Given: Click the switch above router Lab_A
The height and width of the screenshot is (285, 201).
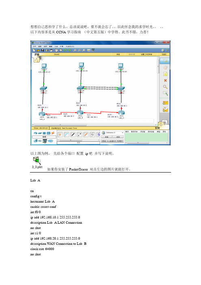Looking at the screenshot, I should 43,89.
